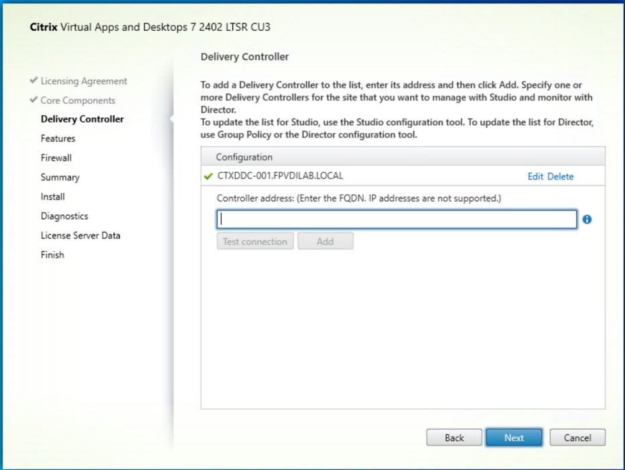Viewport: 625px width, 470px height.
Task: Go Back to previous wizard page
Action: click(454, 438)
